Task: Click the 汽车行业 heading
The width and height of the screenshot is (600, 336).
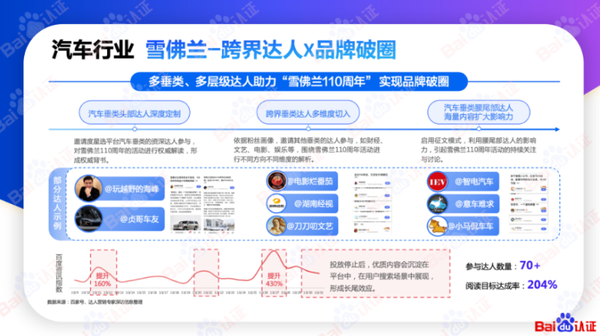Action: pos(93,49)
